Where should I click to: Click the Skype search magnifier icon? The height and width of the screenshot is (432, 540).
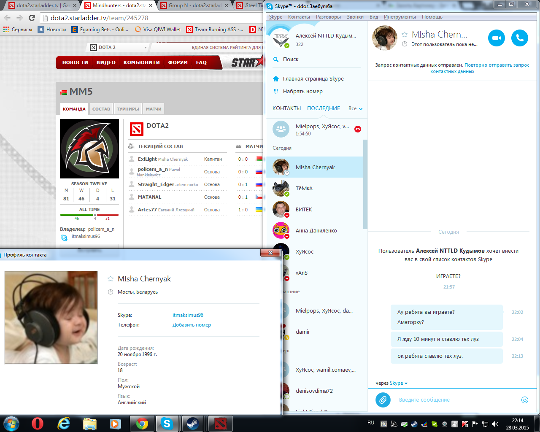point(276,59)
